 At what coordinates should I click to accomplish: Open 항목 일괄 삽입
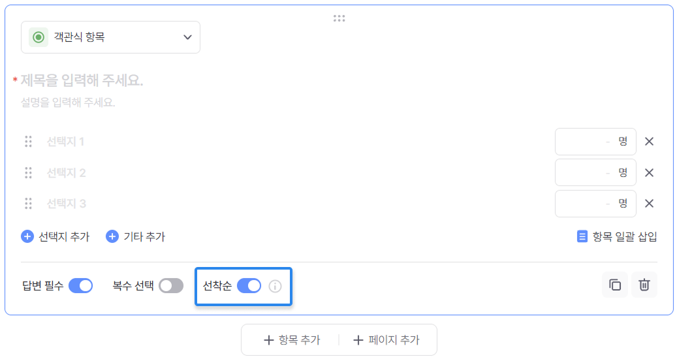617,236
